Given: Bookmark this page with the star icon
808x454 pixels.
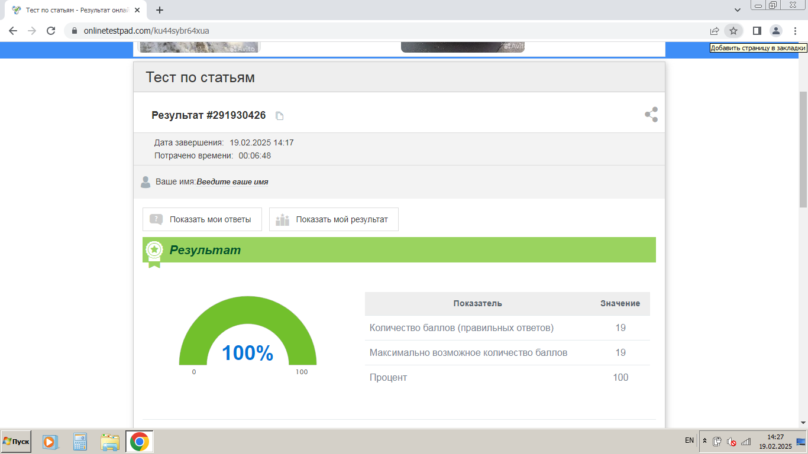Looking at the screenshot, I should (733, 31).
